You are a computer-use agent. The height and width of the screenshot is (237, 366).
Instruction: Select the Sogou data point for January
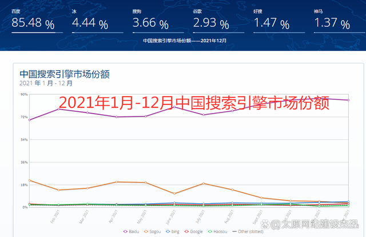click(x=30, y=180)
